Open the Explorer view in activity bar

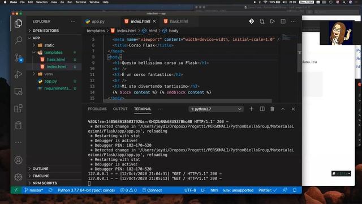point(18,23)
